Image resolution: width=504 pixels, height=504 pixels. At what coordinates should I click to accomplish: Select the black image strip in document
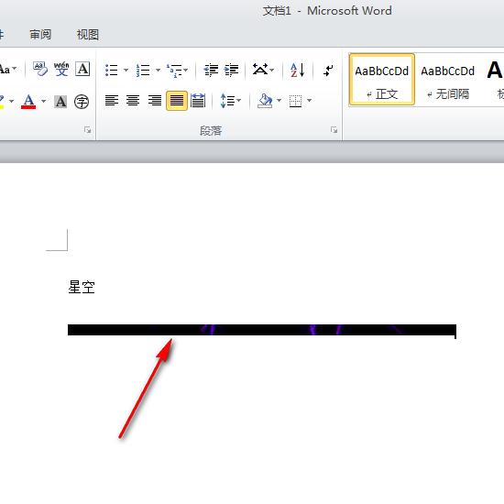tap(262, 330)
